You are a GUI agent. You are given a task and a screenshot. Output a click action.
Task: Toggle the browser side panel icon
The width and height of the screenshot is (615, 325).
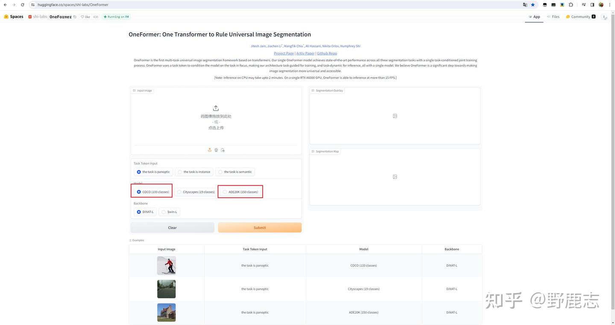point(592,5)
